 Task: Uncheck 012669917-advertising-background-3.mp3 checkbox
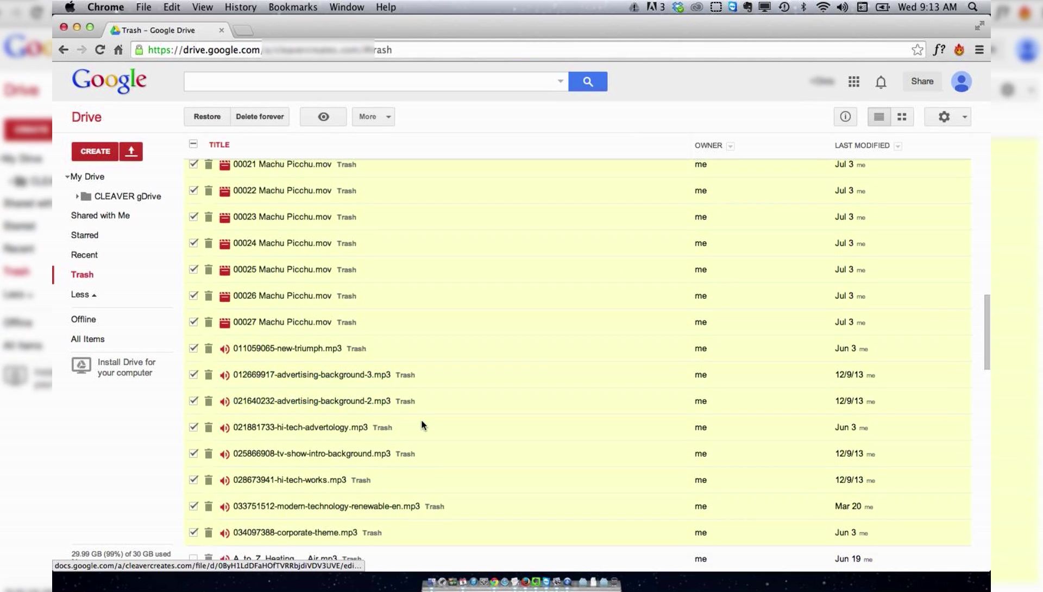(193, 375)
